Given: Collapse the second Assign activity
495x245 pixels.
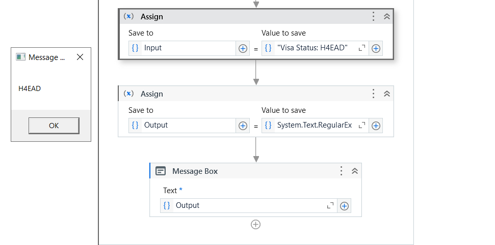Looking at the screenshot, I should coord(387,94).
